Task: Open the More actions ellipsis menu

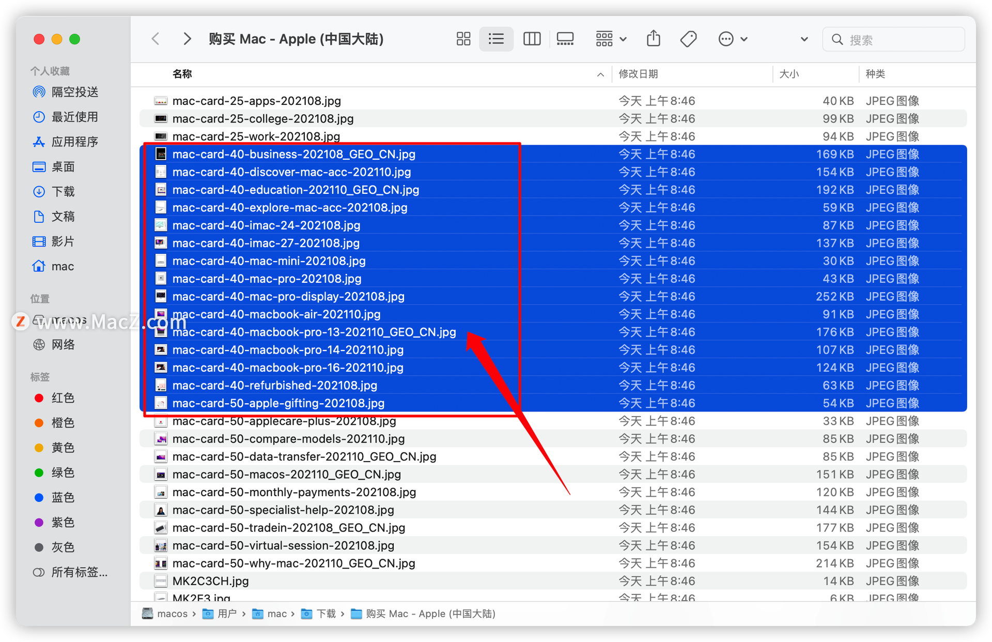Action: [733, 39]
